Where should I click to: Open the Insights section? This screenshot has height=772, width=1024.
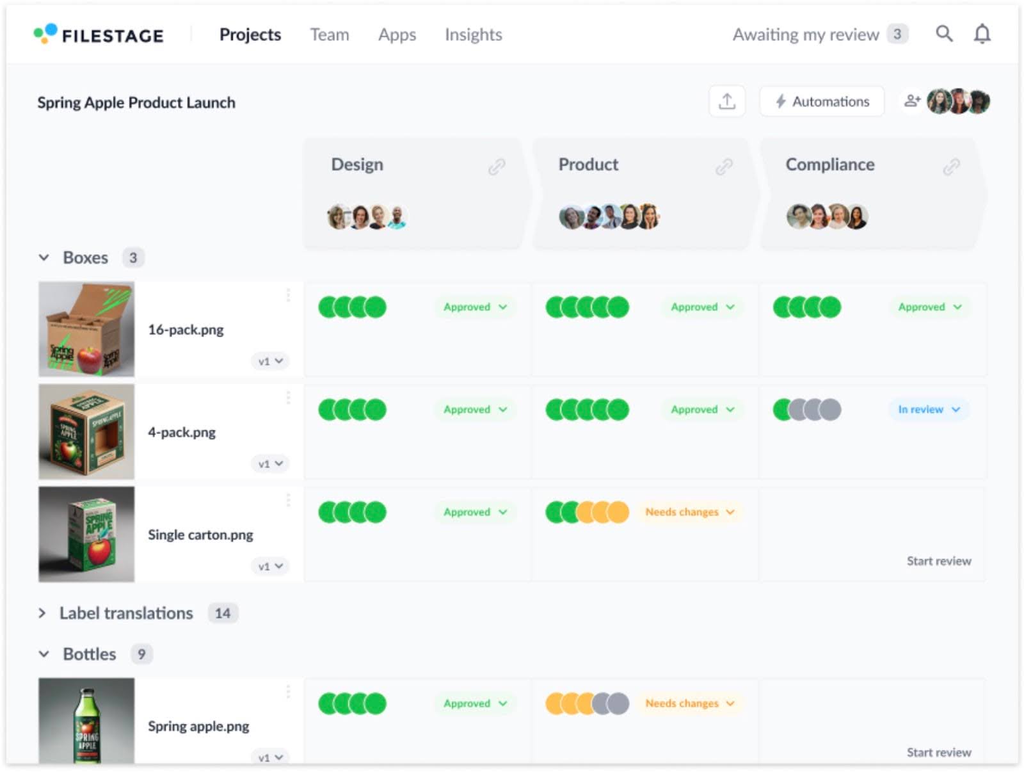click(x=472, y=35)
